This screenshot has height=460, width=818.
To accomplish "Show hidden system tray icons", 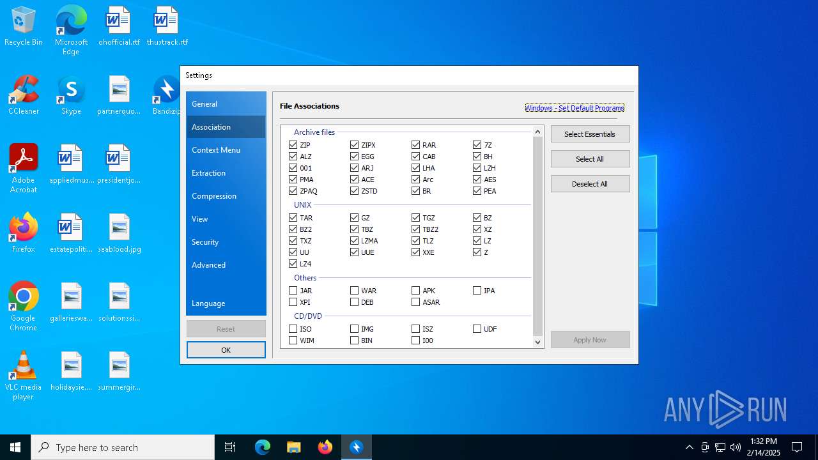I will point(689,447).
